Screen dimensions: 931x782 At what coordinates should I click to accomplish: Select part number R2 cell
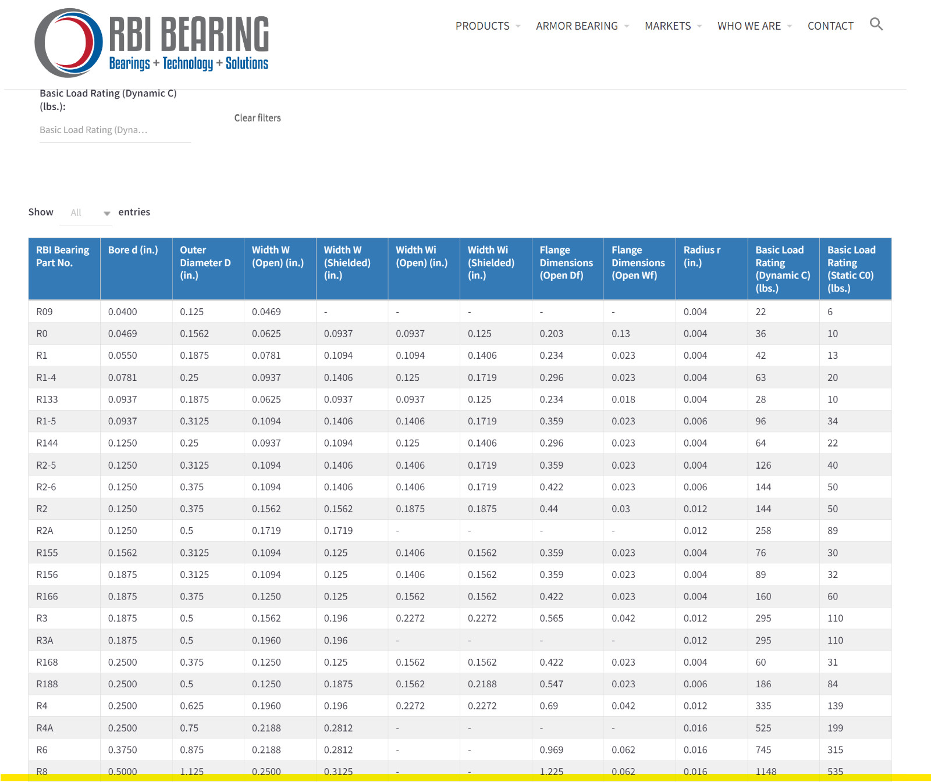click(64, 509)
